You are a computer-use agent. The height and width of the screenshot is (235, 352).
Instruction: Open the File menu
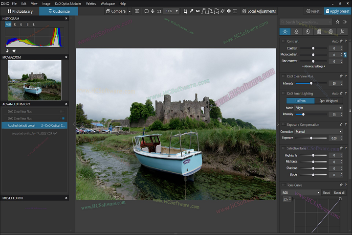(14, 3)
